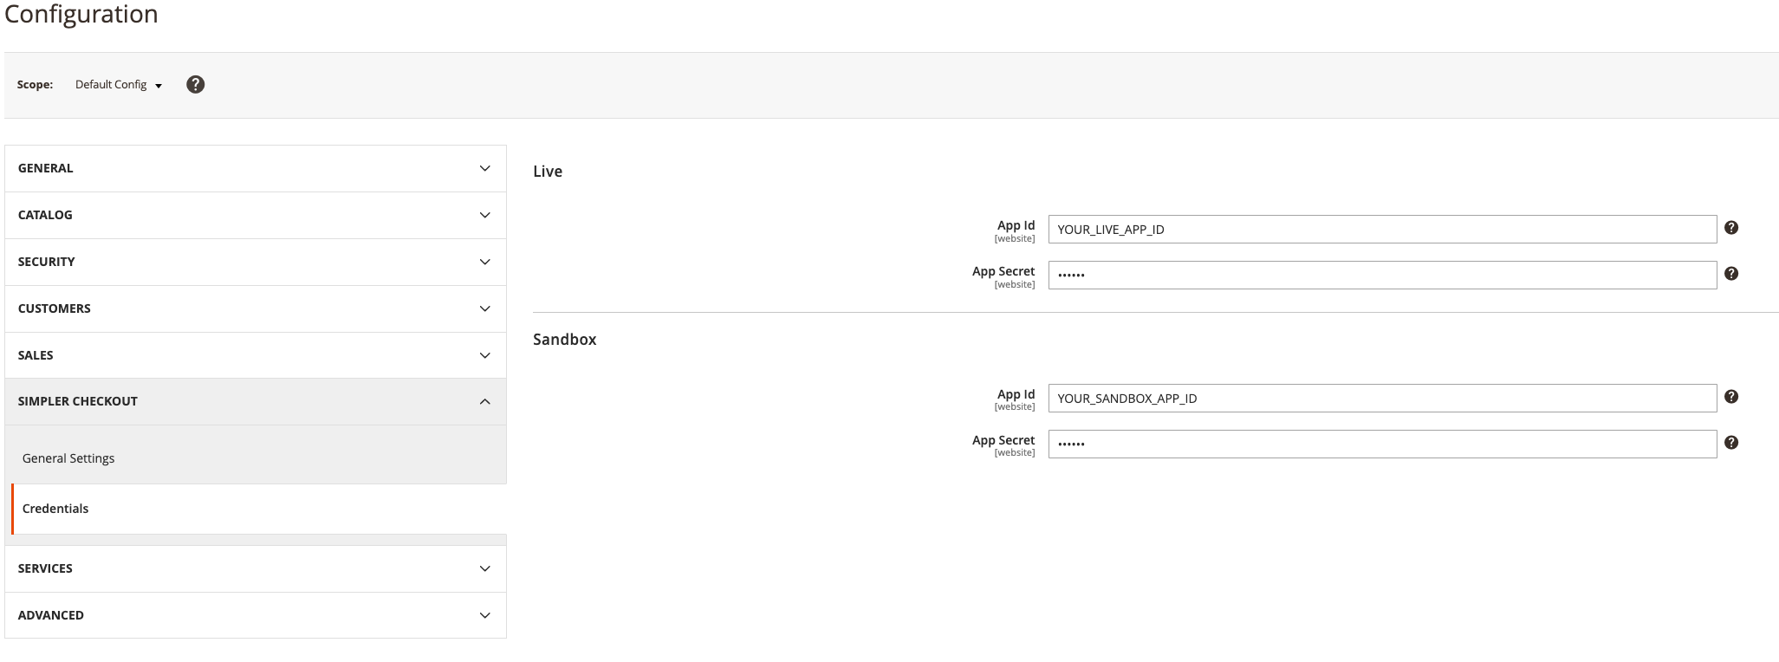Click help icon beside Live App Secret
The width and height of the screenshot is (1779, 662).
[x=1731, y=274]
